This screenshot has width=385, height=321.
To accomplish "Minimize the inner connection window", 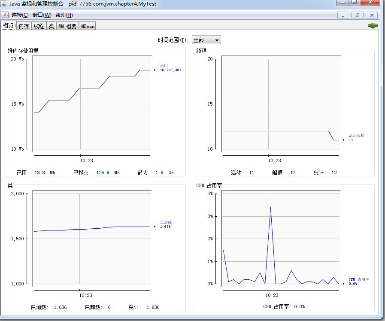I will click(x=343, y=15).
